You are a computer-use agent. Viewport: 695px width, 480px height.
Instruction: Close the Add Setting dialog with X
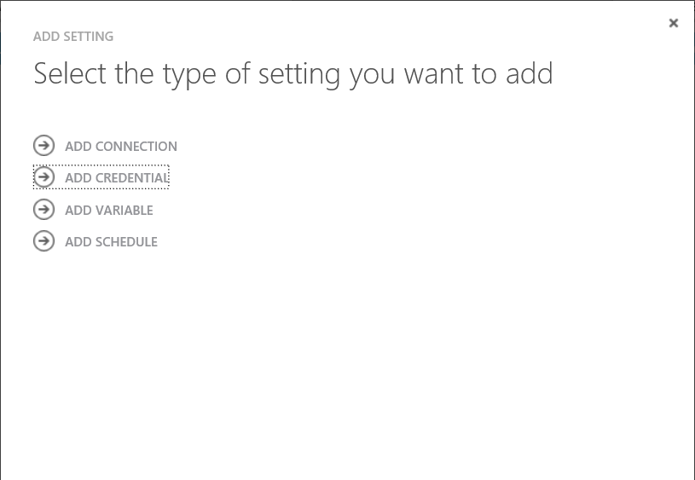click(674, 23)
